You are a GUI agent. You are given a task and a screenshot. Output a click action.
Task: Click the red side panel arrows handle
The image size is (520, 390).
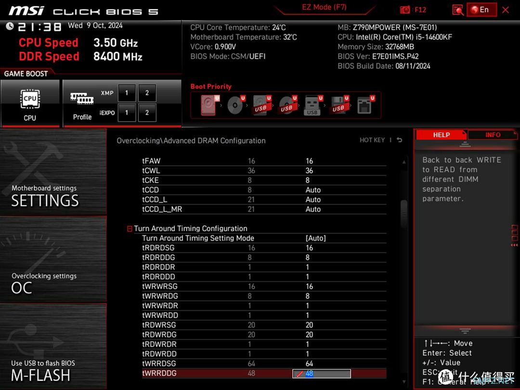point(514,236)
